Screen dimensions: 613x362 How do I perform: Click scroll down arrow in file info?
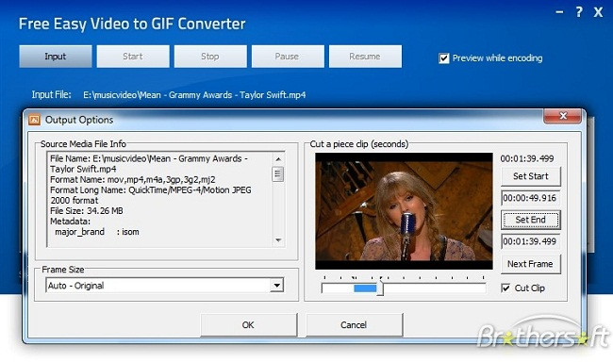coord(278,240)
